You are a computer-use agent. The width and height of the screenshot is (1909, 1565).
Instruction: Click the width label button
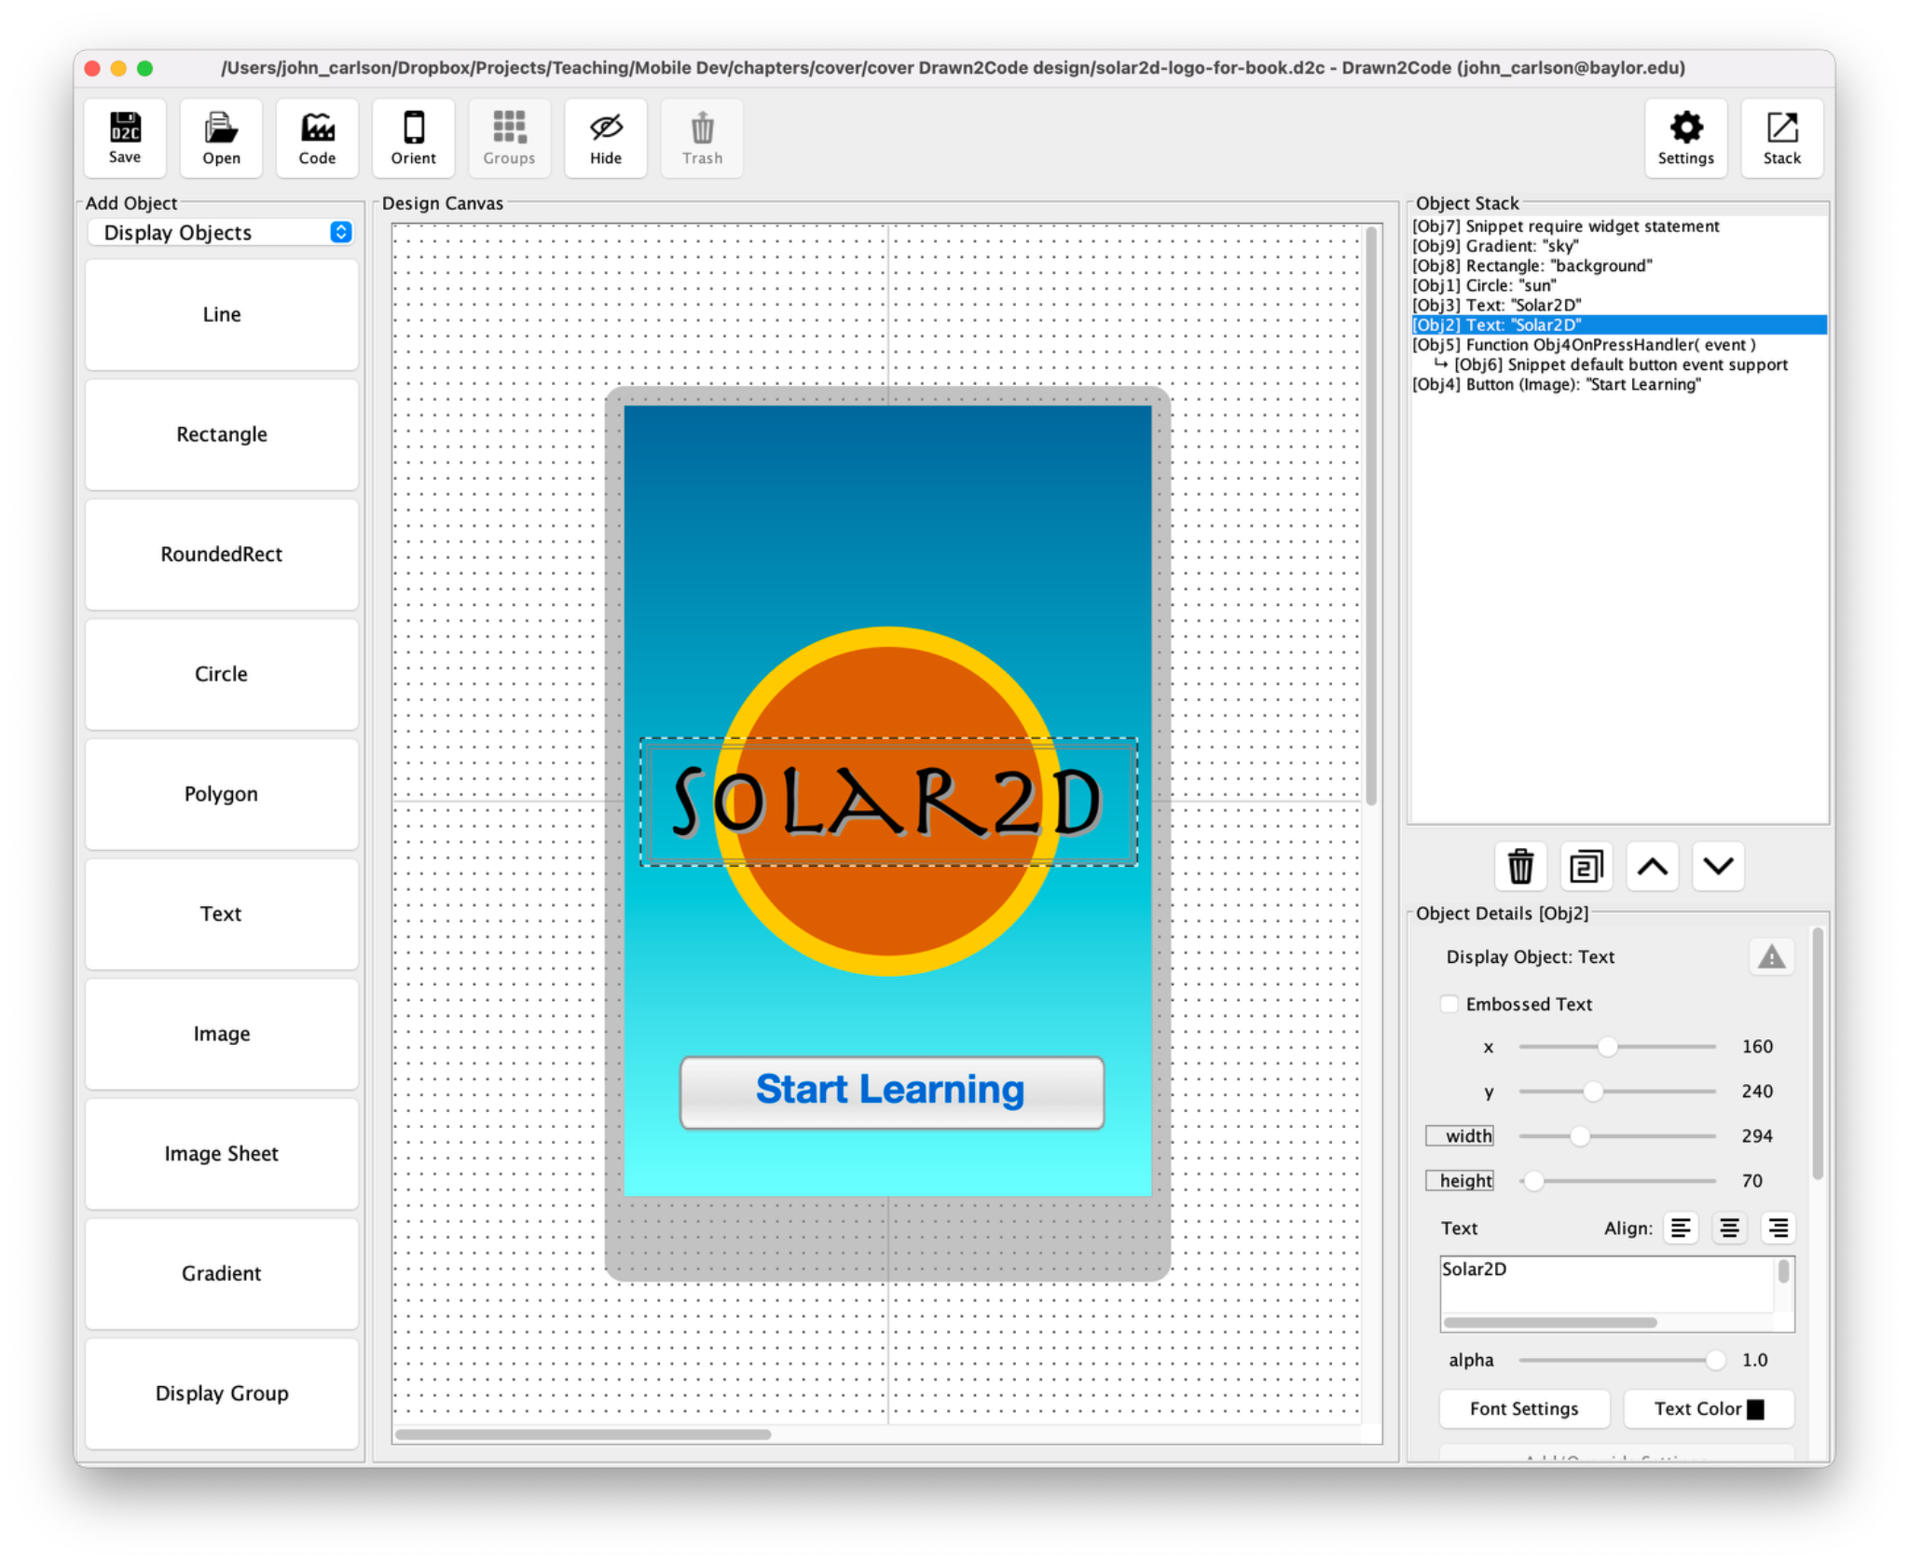(x=1460, y=1135)
